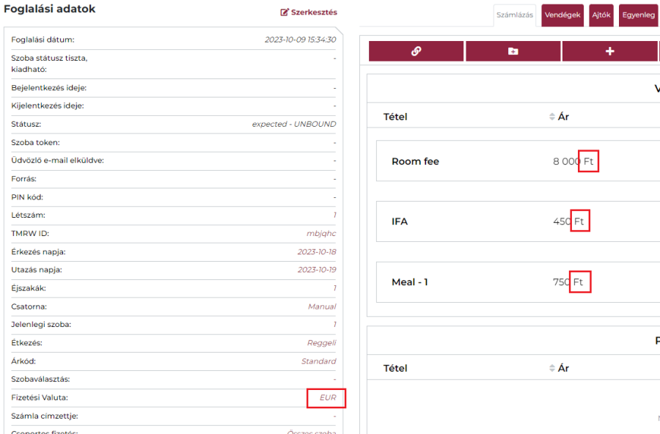Click the folder-plus icon button
660x434 pixels.
coord(513,51)
